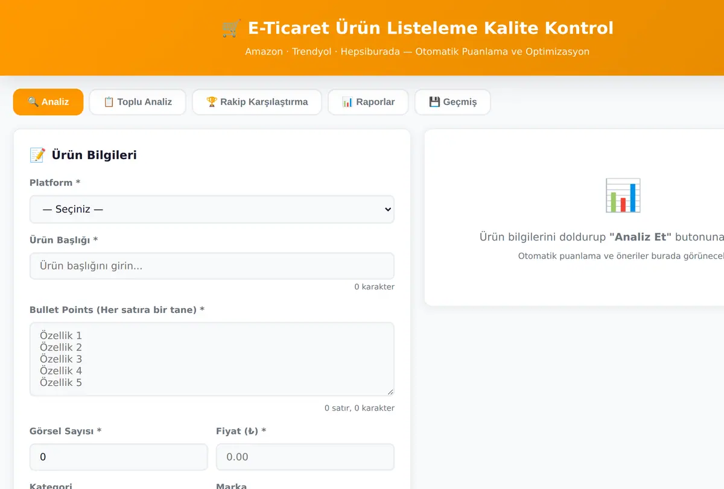The height and width of the screenshot is (489, 724).
Task: Click the bar chart icon in results panel
Action: [x=623, y=195]
